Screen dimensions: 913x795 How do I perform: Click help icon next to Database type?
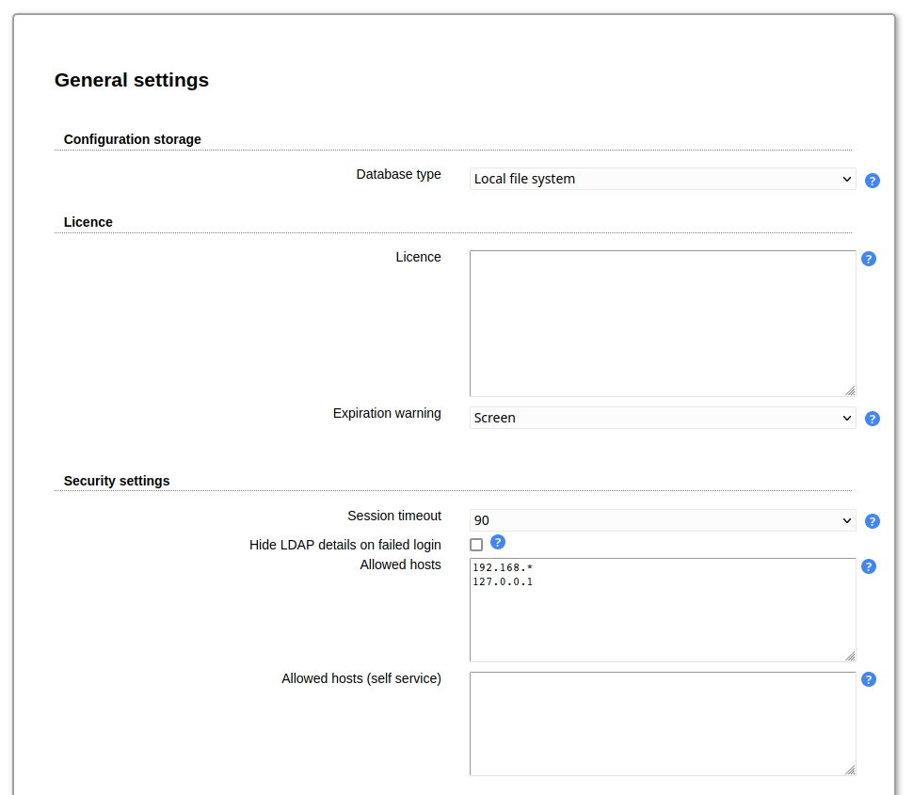pos(872,181)
